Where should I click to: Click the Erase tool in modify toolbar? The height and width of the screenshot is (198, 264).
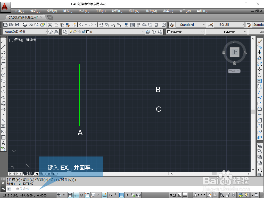[260, 41]
